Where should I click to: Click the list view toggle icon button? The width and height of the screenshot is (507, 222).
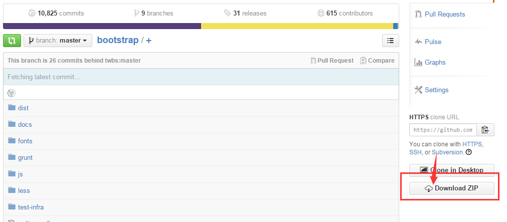[391, 41]
